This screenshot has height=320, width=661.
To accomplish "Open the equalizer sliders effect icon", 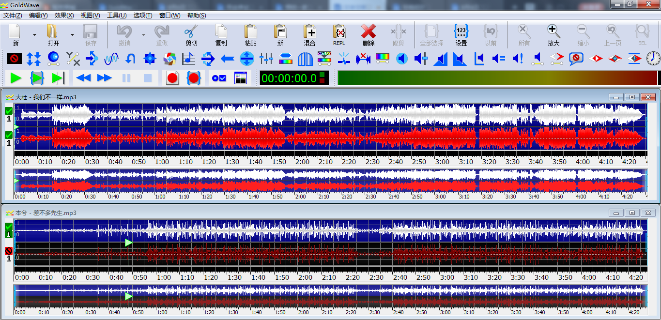I will (266, 59).
